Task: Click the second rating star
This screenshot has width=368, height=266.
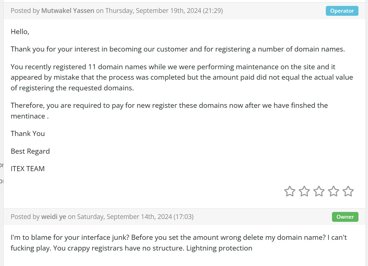Action: [x=304, y=191]
